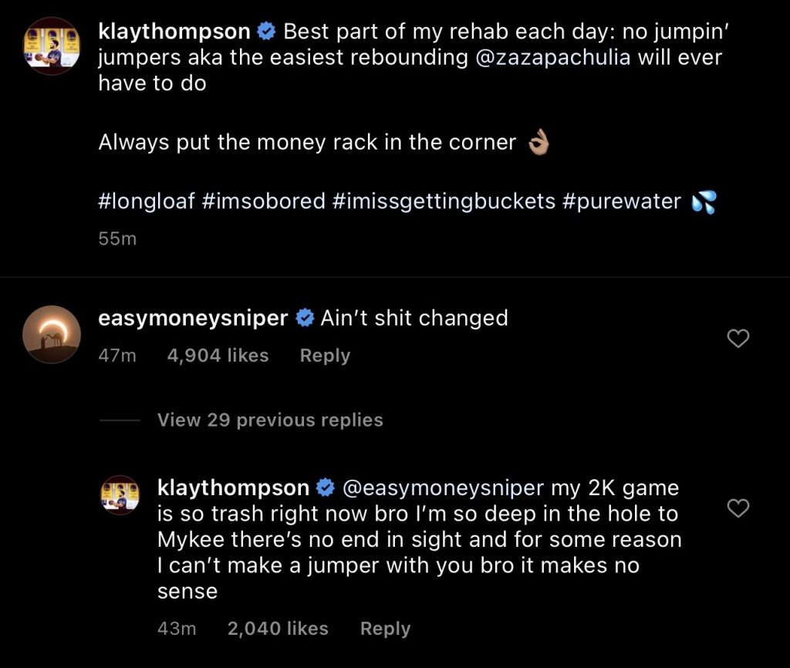790x668 pixels.
Task: Like klaythompson's 2K game reply with the heart
Action: click(738, 508)
